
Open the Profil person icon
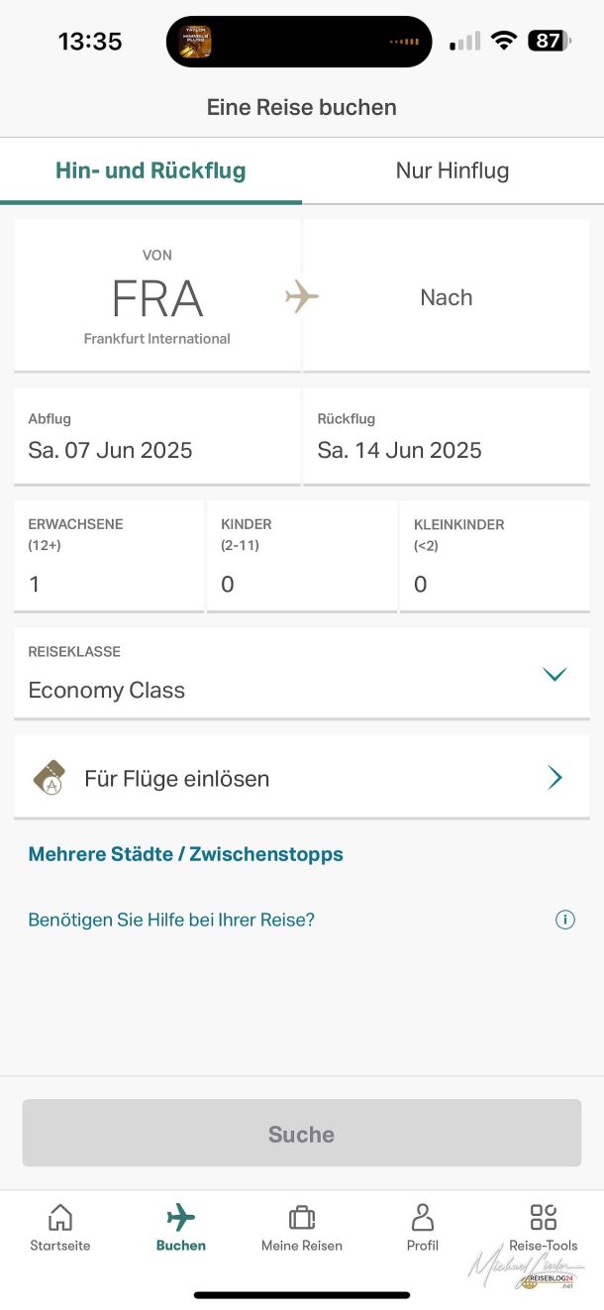click(423, 1218)
